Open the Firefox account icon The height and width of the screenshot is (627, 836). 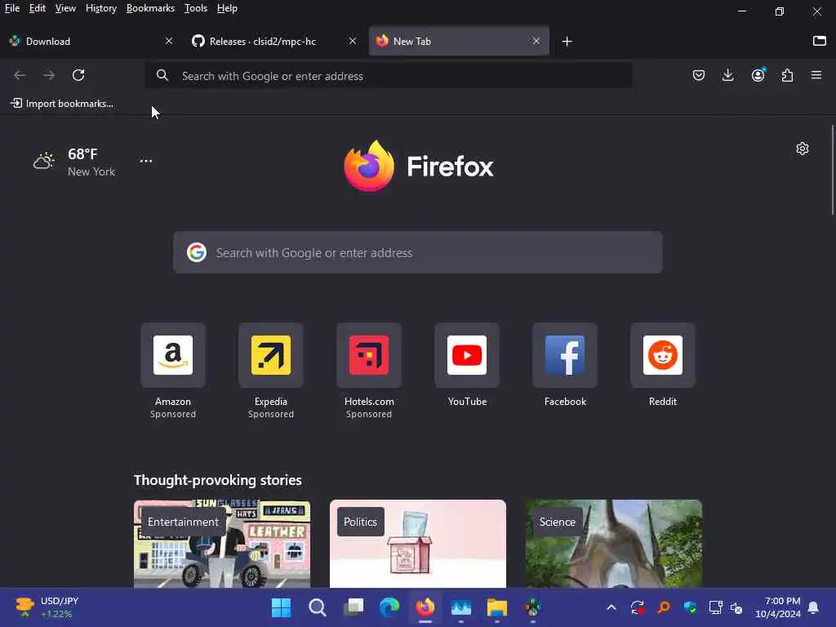758,75
